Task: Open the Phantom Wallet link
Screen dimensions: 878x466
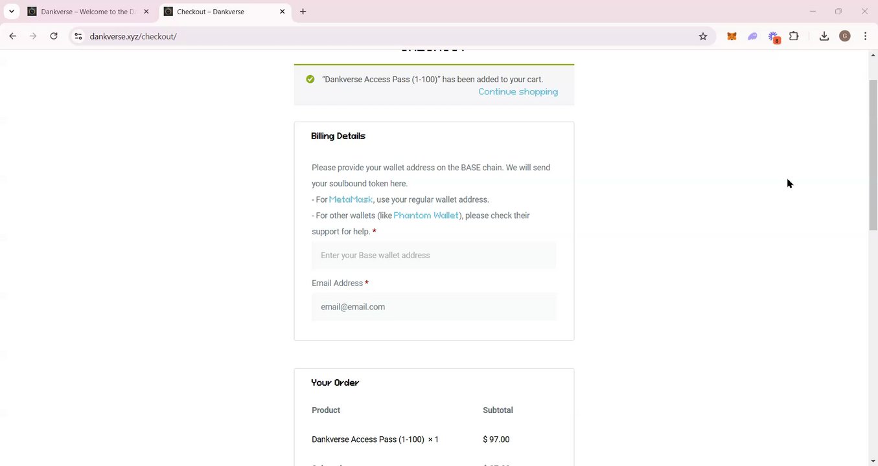Action: click(426, 216)
